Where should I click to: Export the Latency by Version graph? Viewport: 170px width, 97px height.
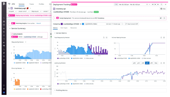(x=161, y=63)
